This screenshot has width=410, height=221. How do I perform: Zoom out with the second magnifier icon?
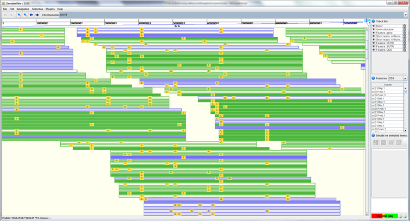click(25, 15)
